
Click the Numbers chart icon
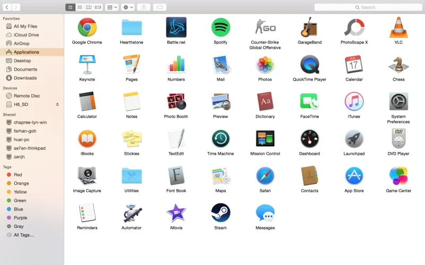click(x=176, y=64)
